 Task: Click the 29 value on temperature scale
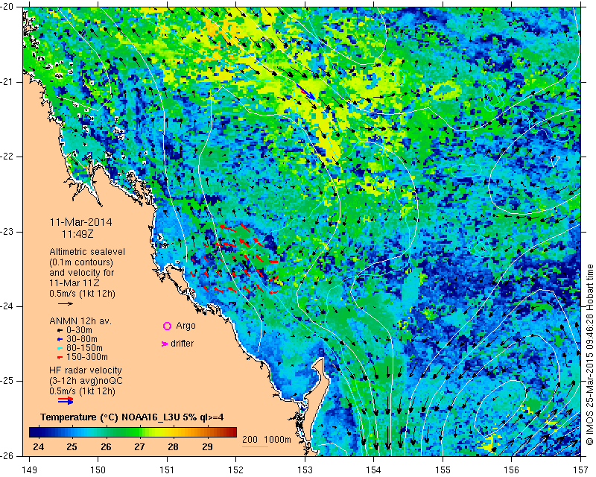pos(207,446)
